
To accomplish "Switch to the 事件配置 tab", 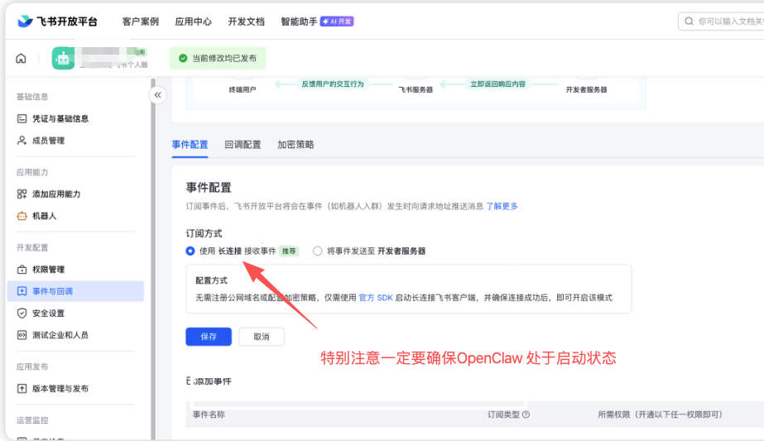I will click(x=190, y=145).
